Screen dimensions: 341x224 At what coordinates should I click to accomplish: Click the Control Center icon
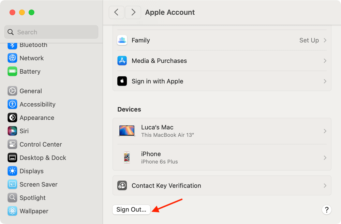(12, 144)
